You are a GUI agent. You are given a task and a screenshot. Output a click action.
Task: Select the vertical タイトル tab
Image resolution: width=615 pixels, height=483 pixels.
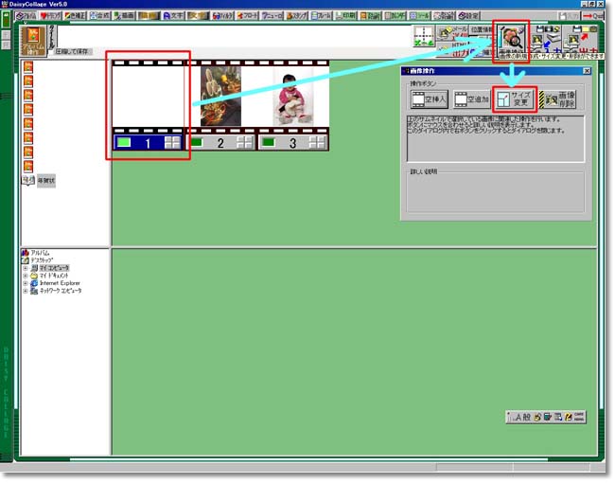pyautogui.click(x=52, y=37)
